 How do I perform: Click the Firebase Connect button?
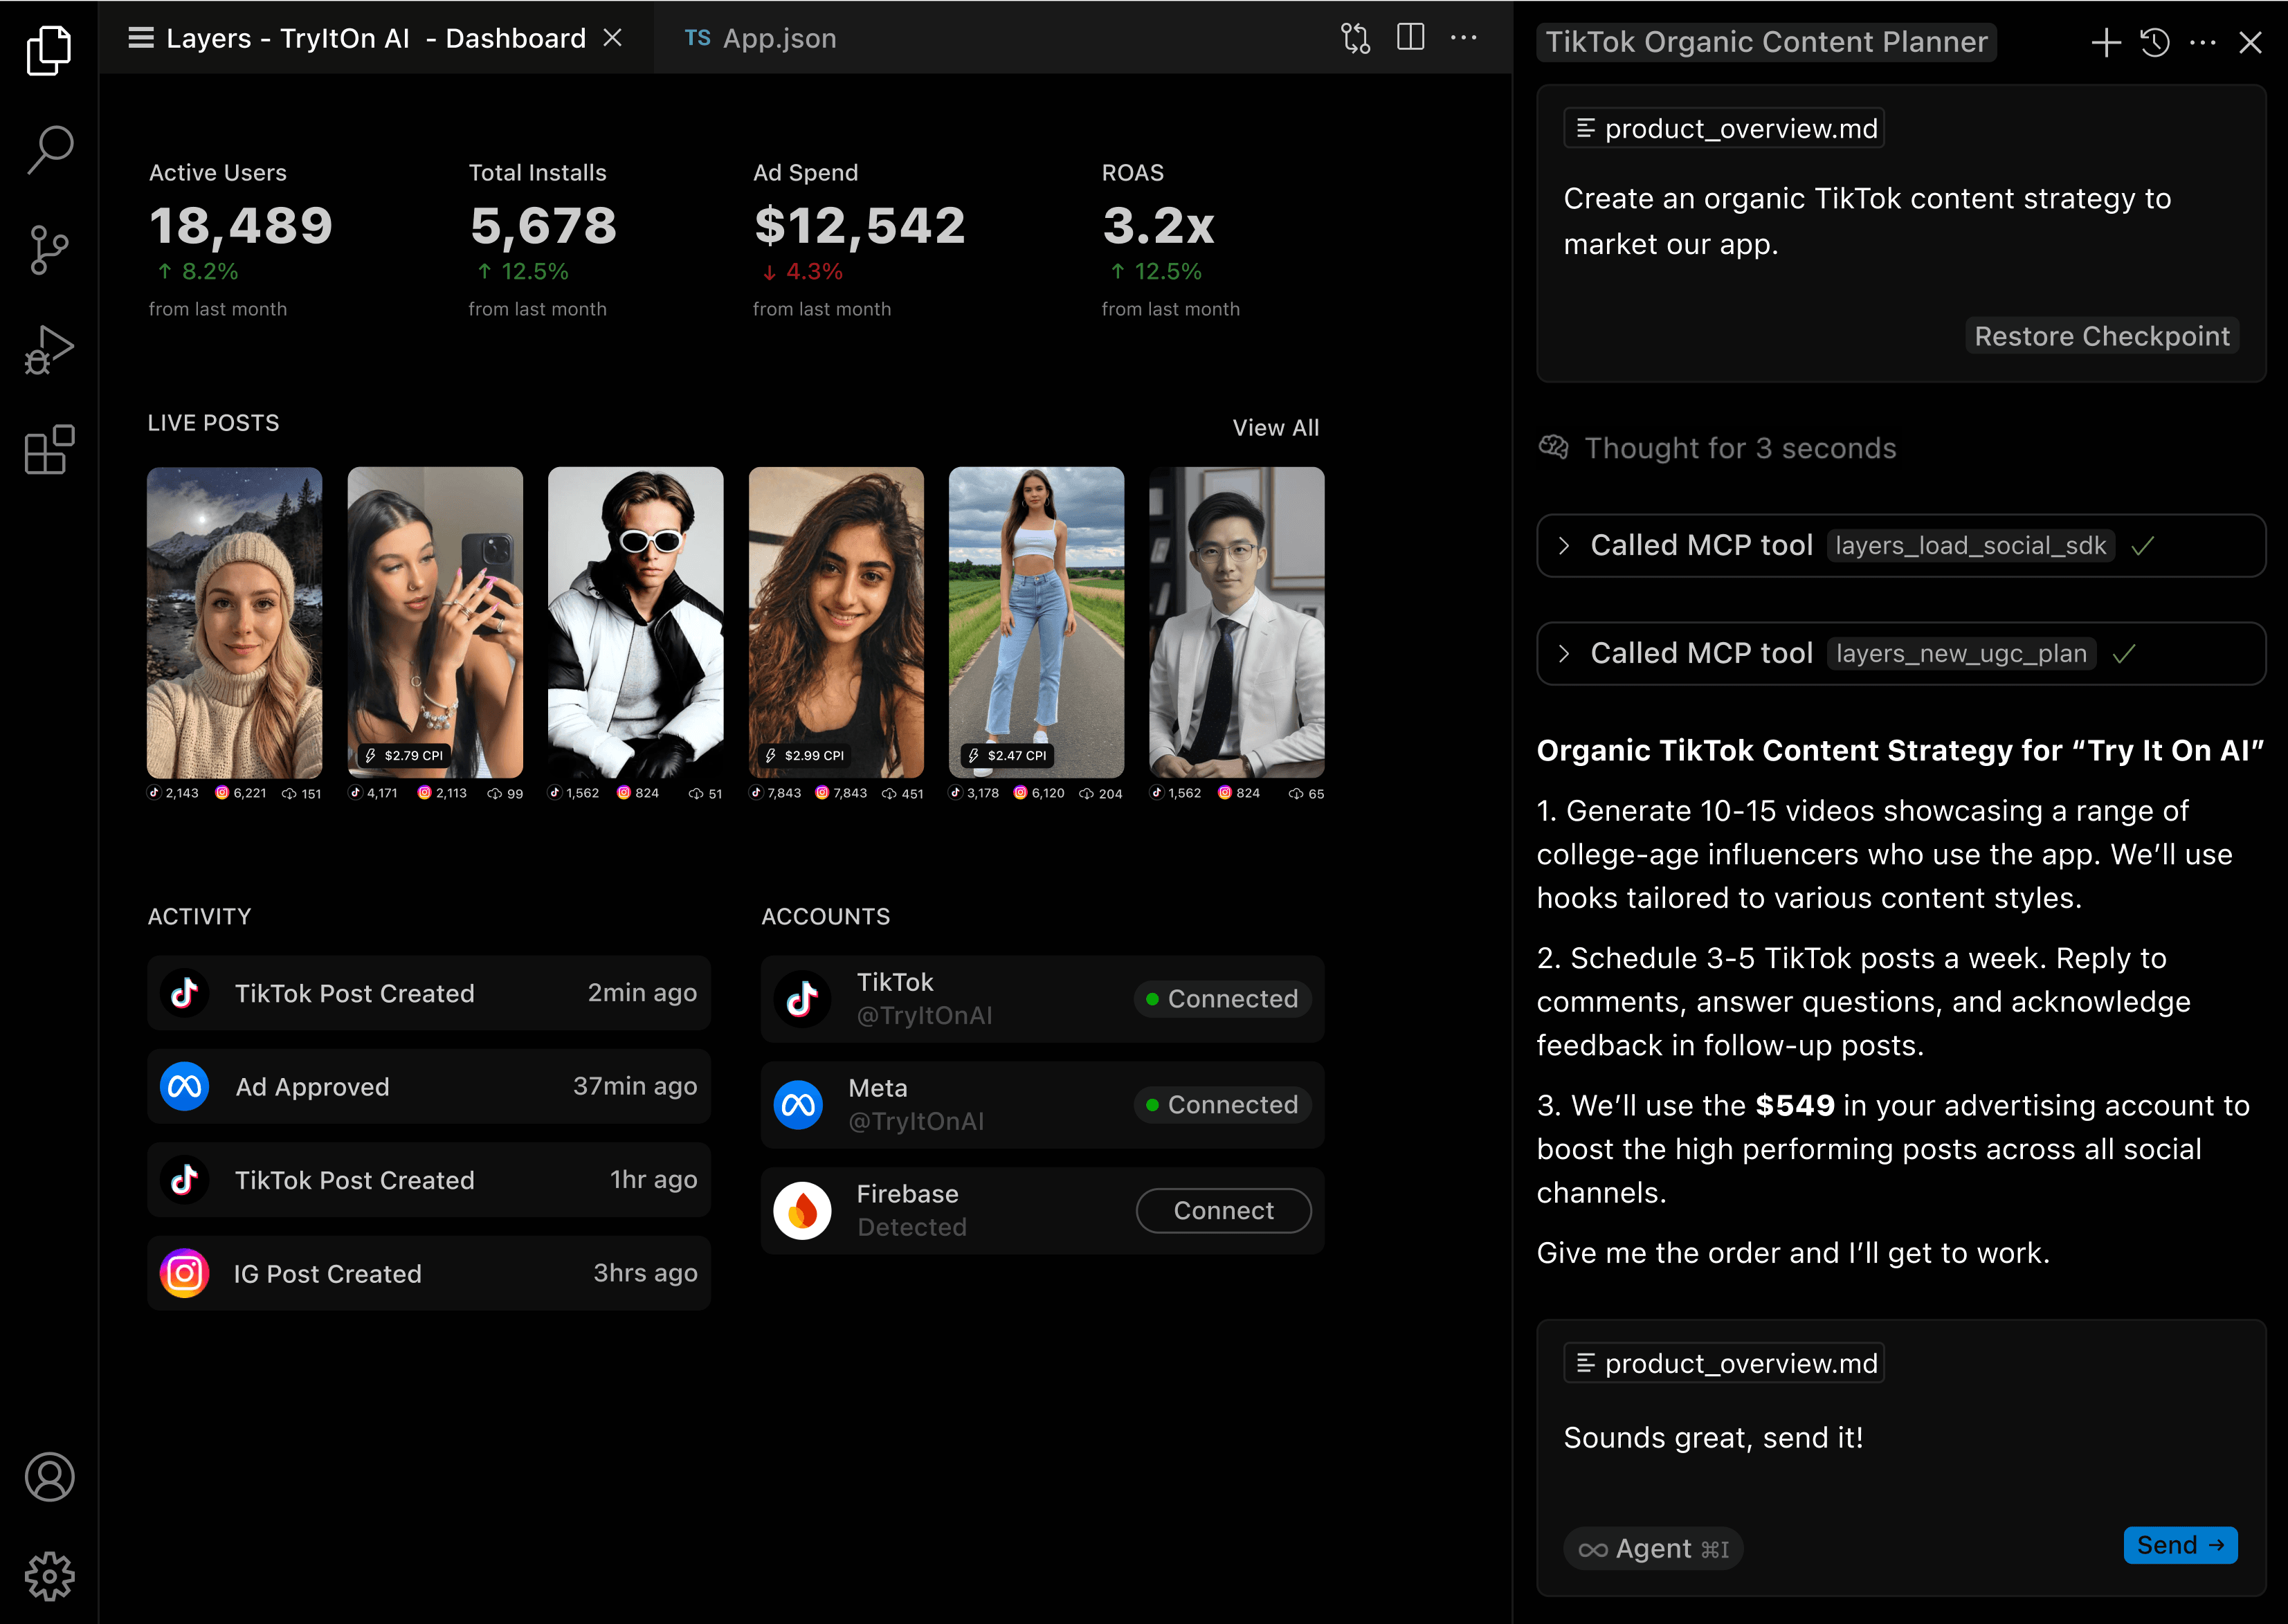point(1223,1211)
